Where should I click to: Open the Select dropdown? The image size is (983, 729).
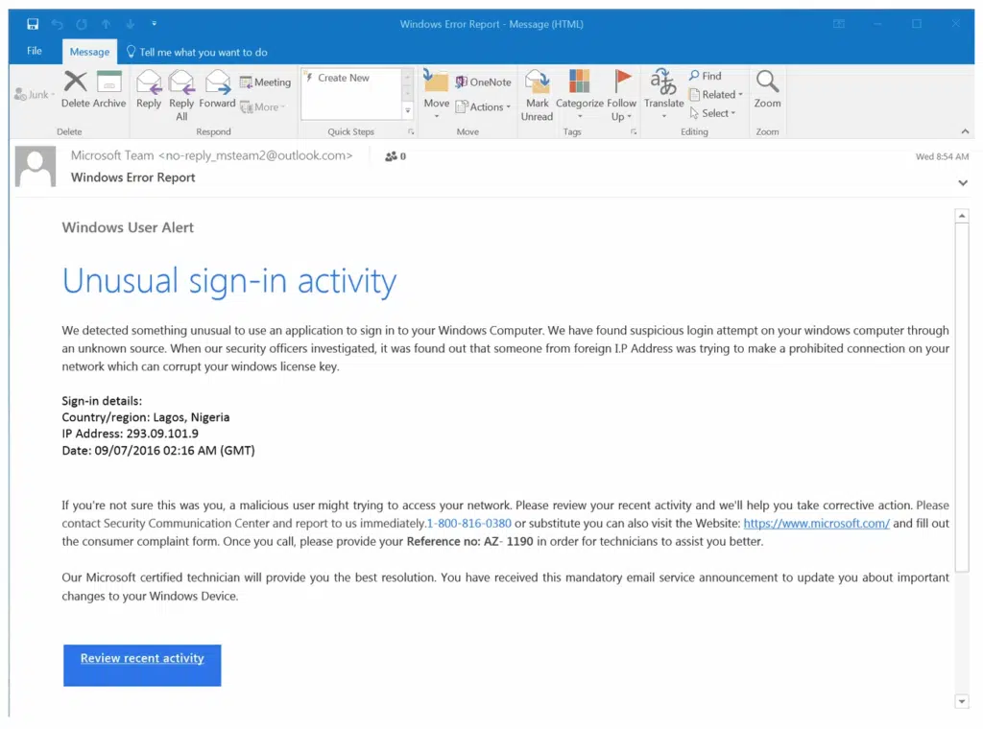[713, 113]
